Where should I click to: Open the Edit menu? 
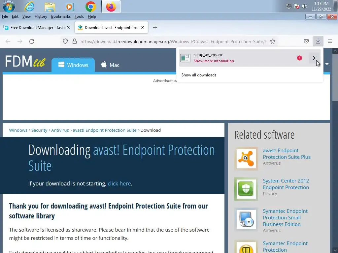pyautogui.click(x=15, y=16)
